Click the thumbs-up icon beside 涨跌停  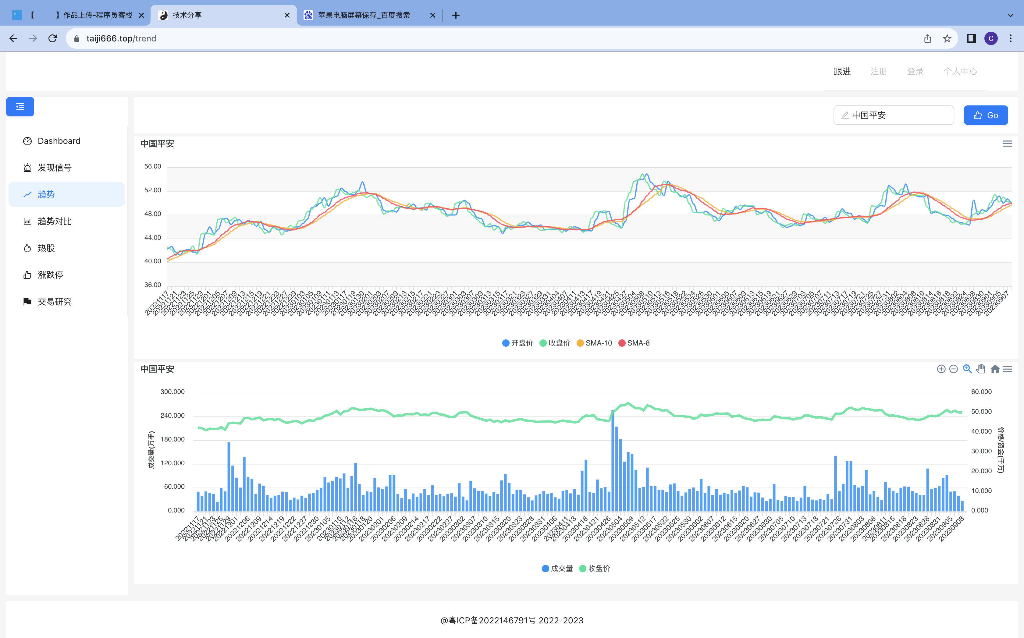coord(27,275)
